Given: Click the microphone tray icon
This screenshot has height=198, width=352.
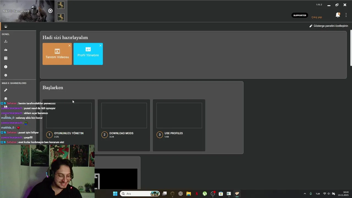Looking at the screenshot, I should pos(311,194).
